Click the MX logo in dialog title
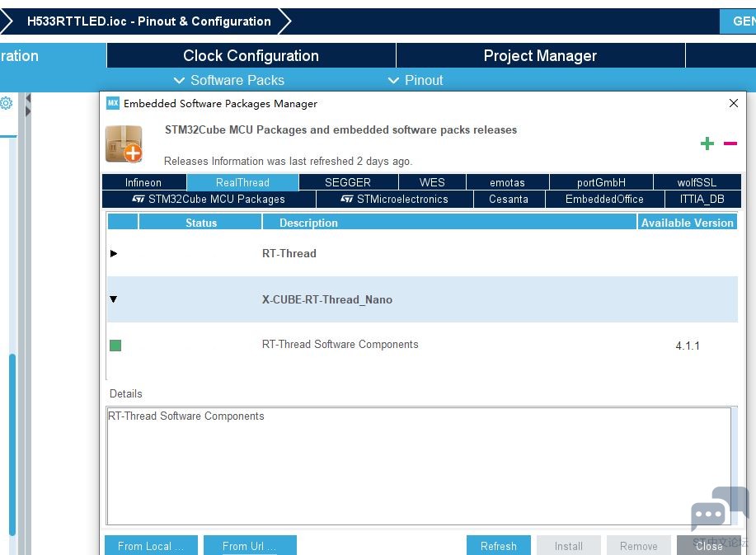This screenshot has height=555, width=756. (x=113, y=103)
